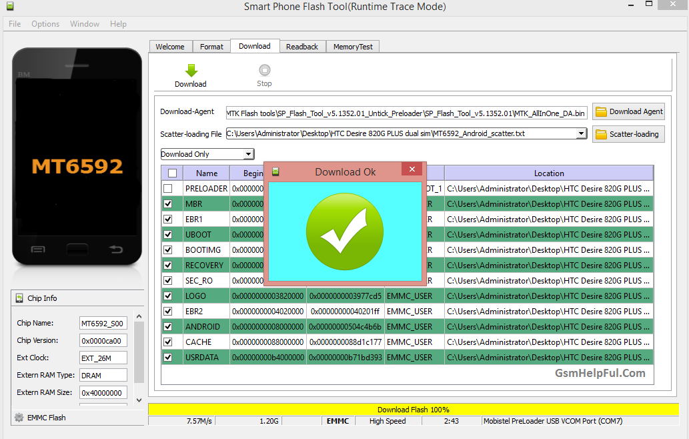The height and width of the screenshot is (439, 689).
Task: Click the PRELOADER location path cell
Action: [549, 189]
